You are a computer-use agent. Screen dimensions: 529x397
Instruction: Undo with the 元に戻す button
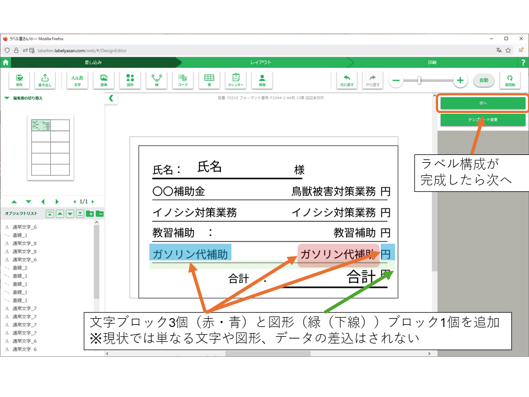point(347,80)
